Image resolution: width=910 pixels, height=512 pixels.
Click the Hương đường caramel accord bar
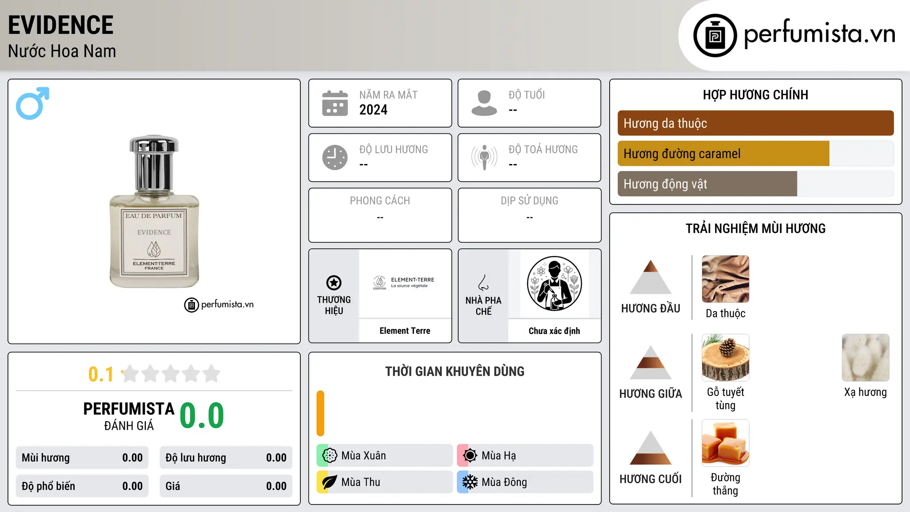[755, 154]
